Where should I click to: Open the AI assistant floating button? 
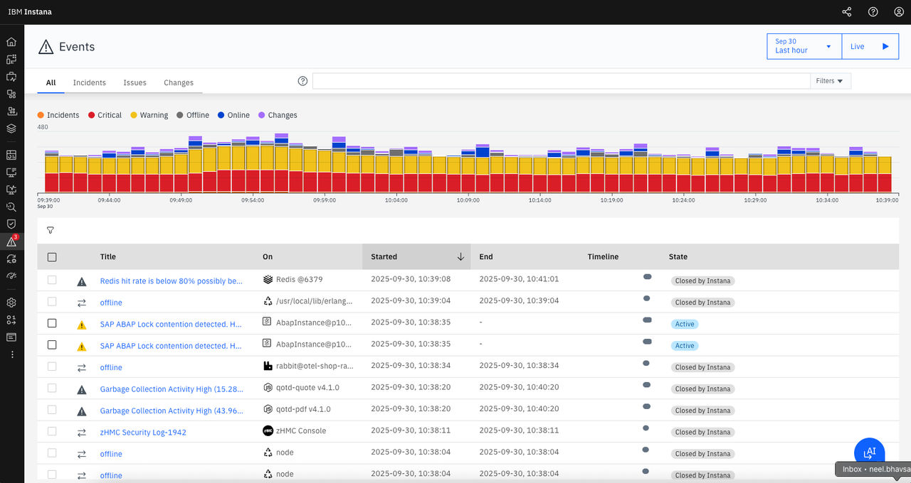[x=869, y=452]
